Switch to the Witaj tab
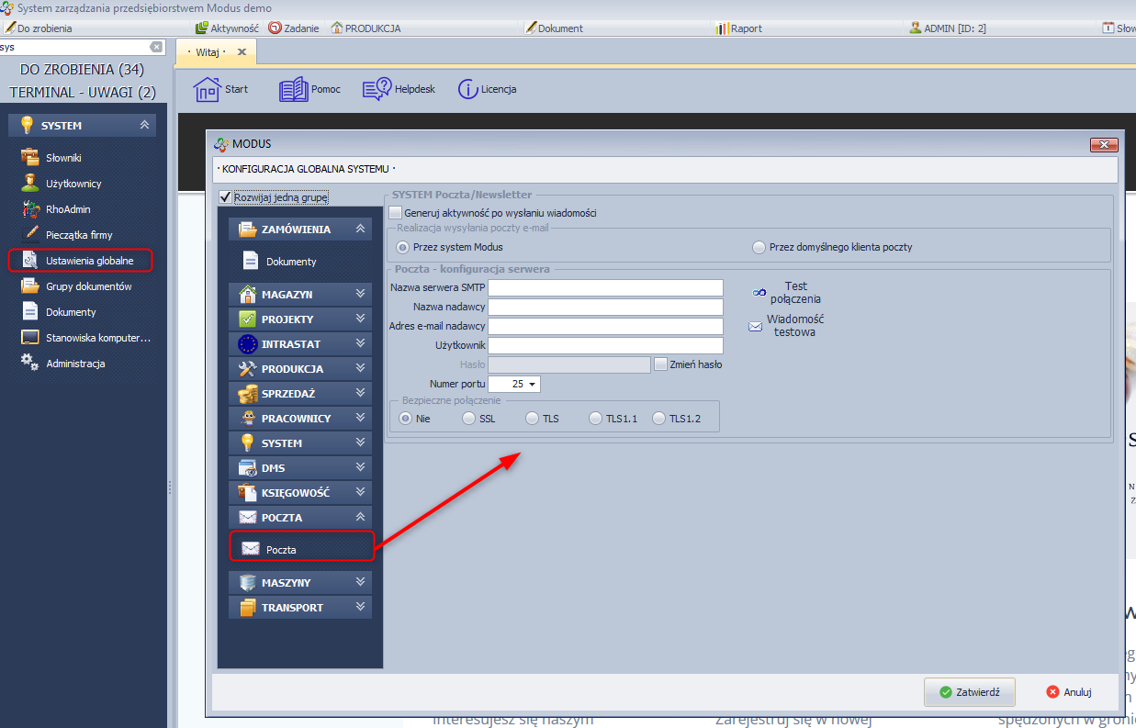Viewport: 1136px width, 728px height. [208, 52]
